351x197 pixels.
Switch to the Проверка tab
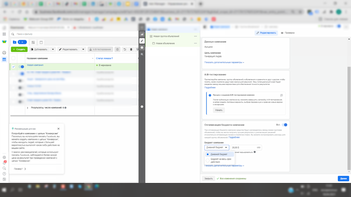(288, 33)
